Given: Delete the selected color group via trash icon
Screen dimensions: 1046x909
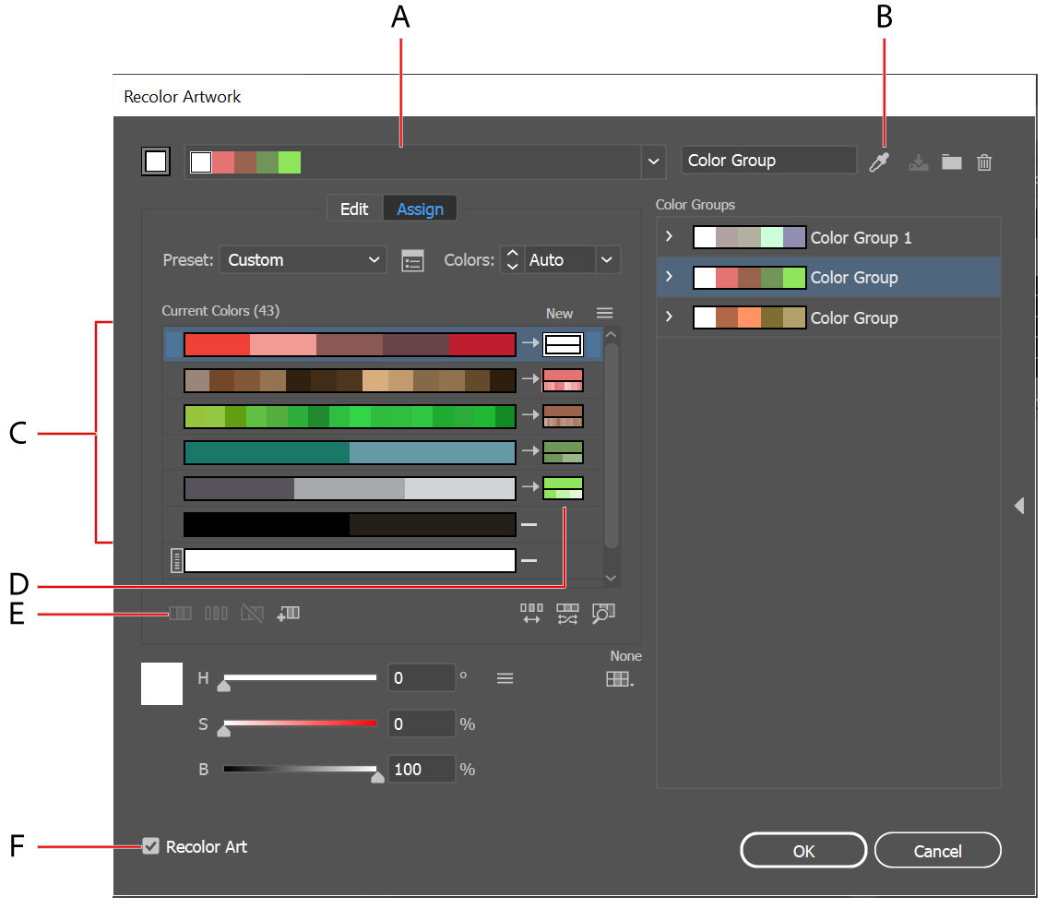Looking at the screenshot, I should click(983, 161).
